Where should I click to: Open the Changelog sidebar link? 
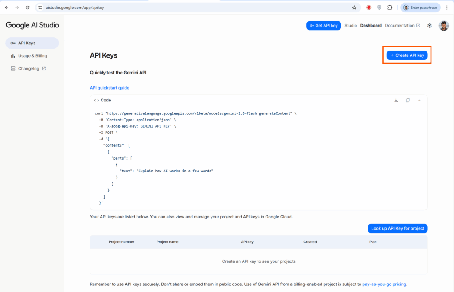32,69
